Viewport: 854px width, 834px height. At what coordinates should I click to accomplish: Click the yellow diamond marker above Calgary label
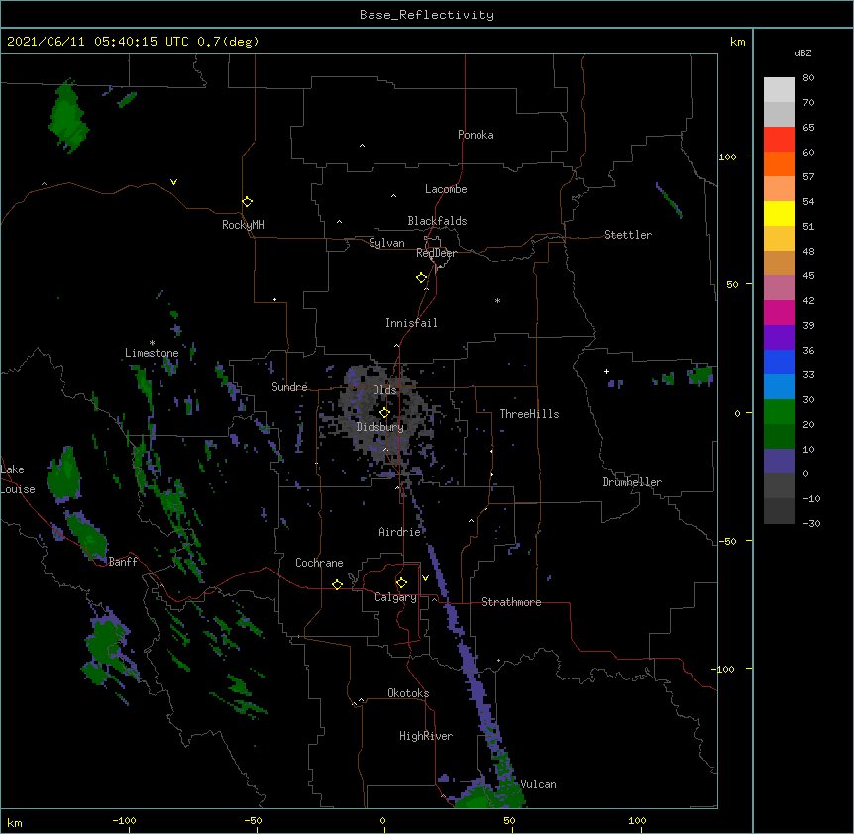pos(401,583)
